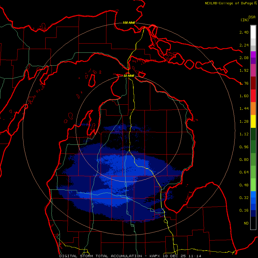Click the 1.60 legend value
Screen dimensions: 258x258
coord(244,96)
